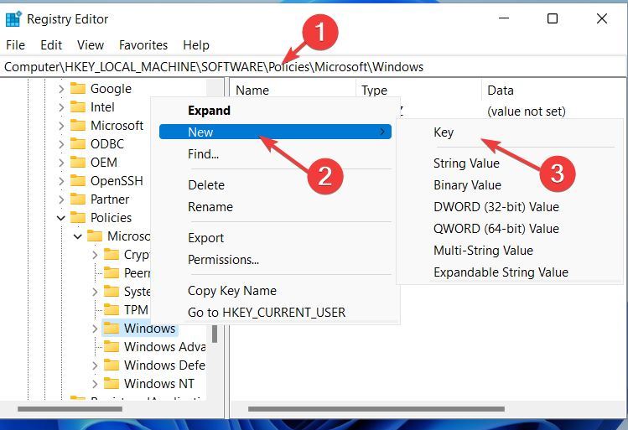
Task: Choose Go to HKEY_CURRENT_USER
Action: tap(275, 313)
